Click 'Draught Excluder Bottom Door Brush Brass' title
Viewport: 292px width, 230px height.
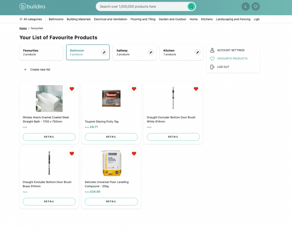47,184
